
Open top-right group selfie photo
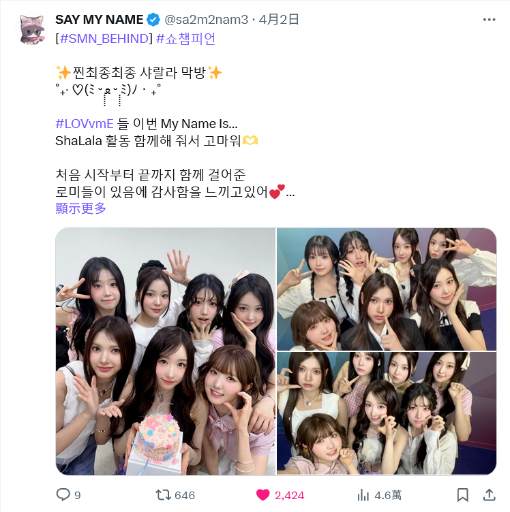pos(387,289)
